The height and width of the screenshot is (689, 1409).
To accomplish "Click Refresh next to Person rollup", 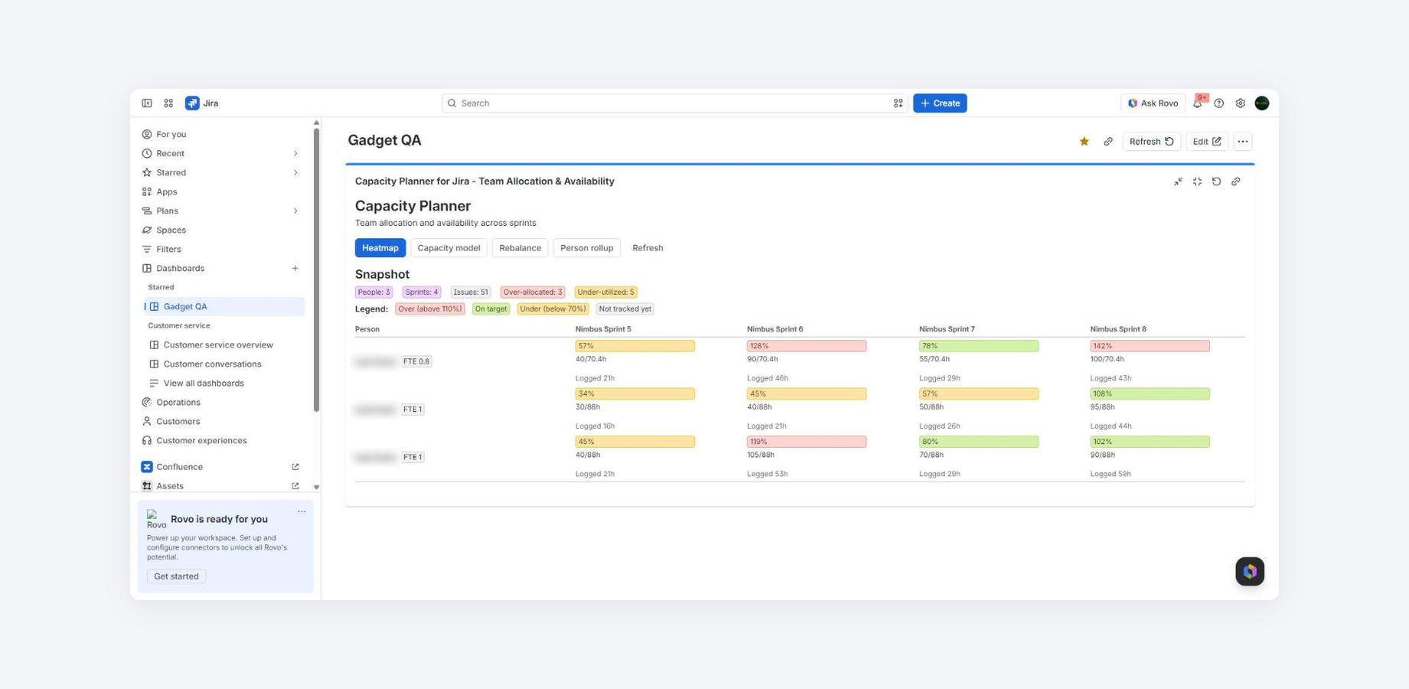I will [648, 248].
